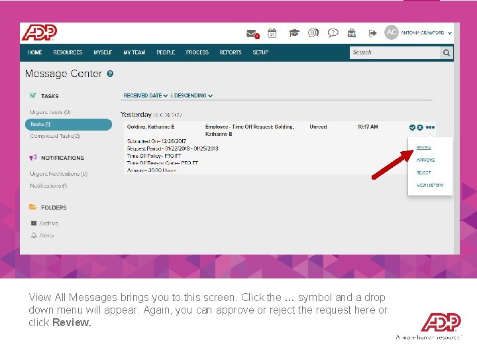Open Message Center help question mark
Viewport: 477px width, 358px height.
tap(110, 74)
